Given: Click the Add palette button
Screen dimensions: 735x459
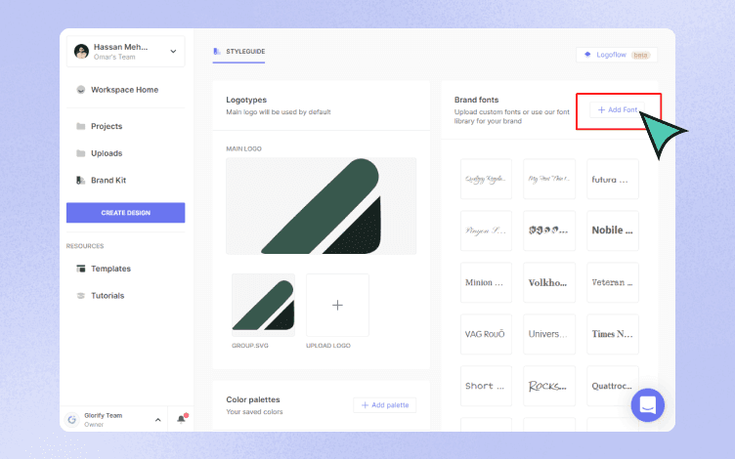Looking at the screenshot, I should 385,405.
